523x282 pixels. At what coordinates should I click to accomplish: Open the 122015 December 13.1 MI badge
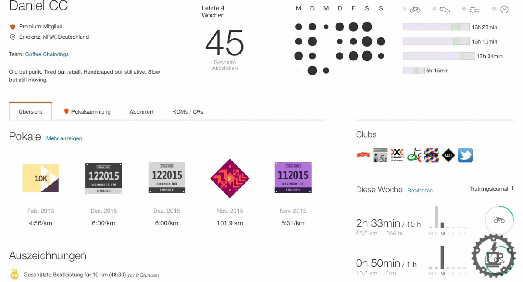click(104, 178)
